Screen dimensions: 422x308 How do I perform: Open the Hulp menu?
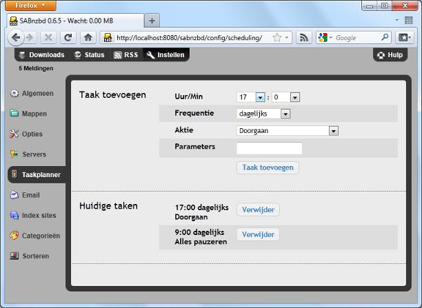(x=390, y=55)
